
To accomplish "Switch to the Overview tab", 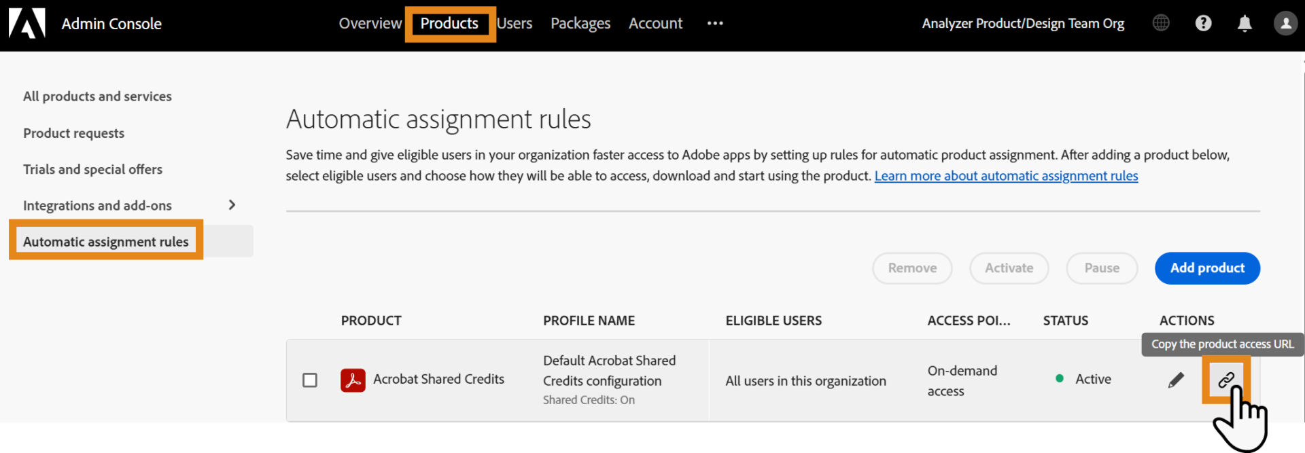I will point(370,23).
